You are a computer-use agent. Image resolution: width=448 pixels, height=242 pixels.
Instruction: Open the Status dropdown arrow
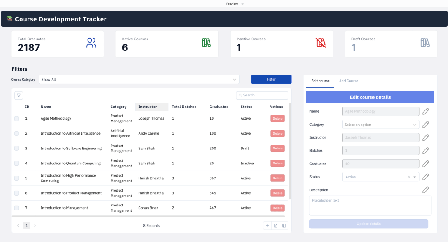pos(415,177)
